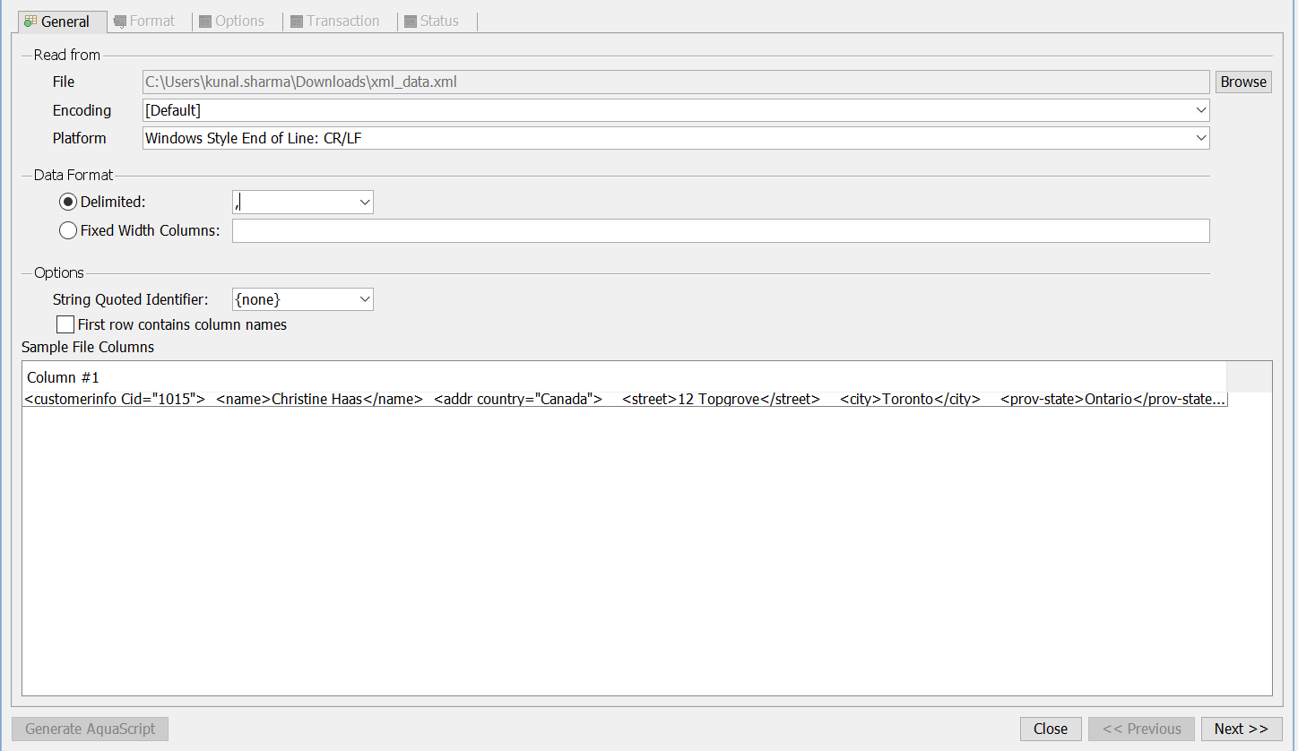Click the Options tab icon

point(205,22)
